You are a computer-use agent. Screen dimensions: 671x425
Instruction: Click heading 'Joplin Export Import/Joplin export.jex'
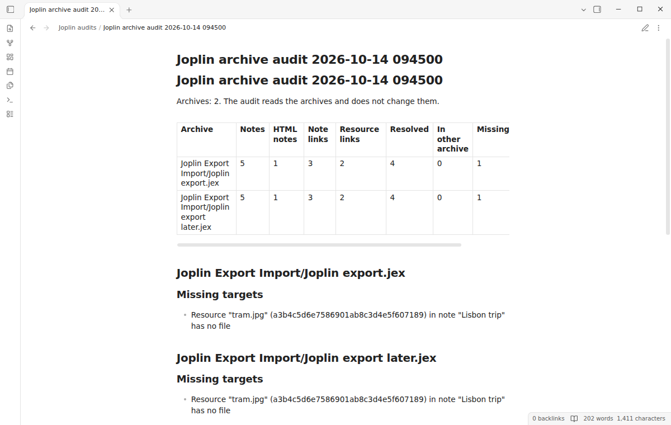coord(291,273)
